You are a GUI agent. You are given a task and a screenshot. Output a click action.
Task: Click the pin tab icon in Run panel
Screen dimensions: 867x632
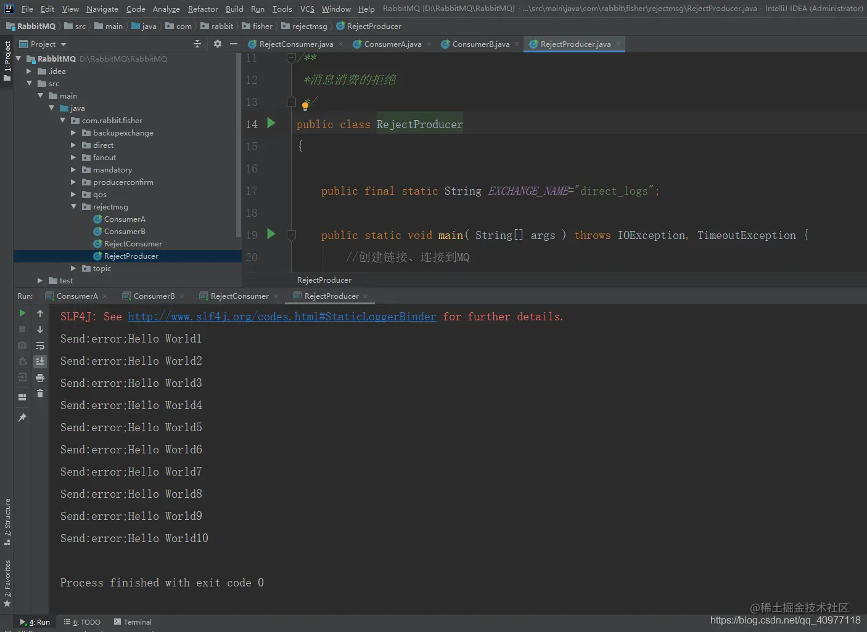pyautogui.click(x=22, y=418)
